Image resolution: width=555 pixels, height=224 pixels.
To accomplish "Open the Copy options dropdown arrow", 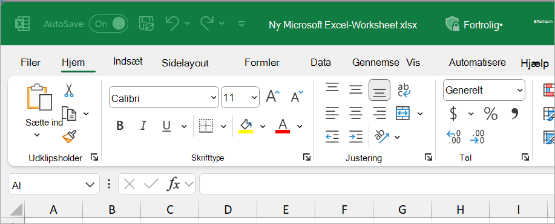I will (x=86, y=114).
